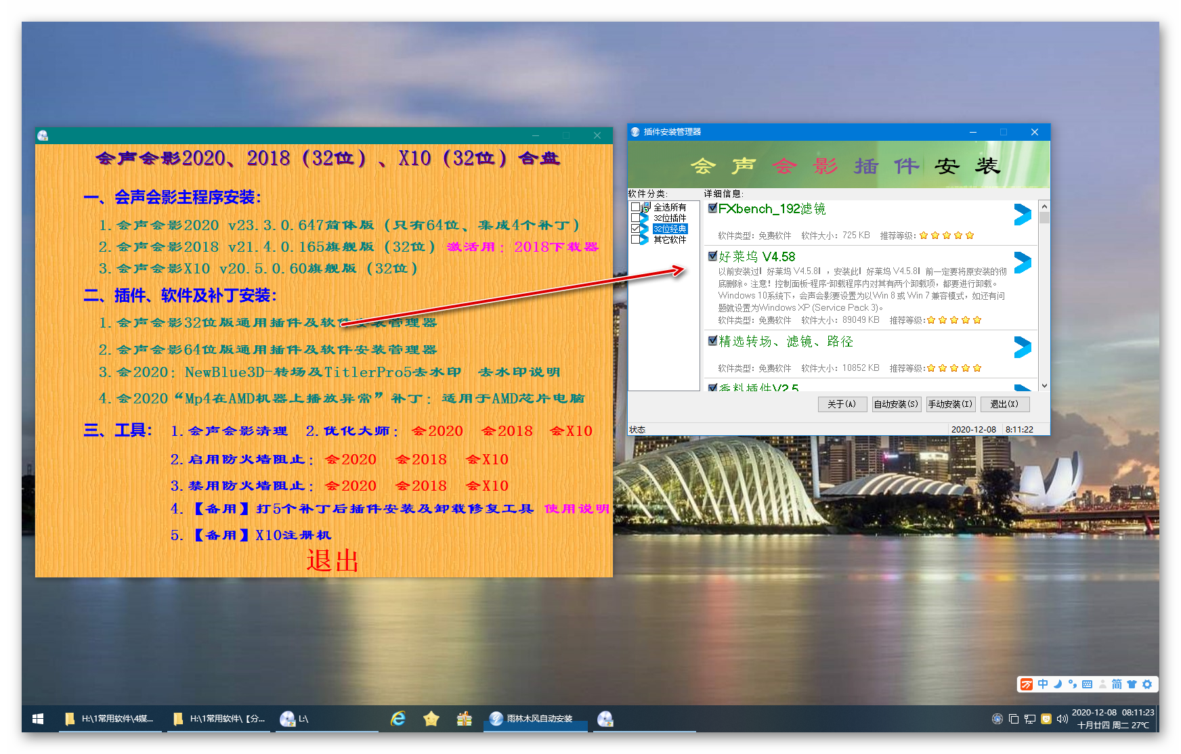1181x754 pixels.
Task: Click the Sogou shield tray icon
Action: pos(1046,719)
